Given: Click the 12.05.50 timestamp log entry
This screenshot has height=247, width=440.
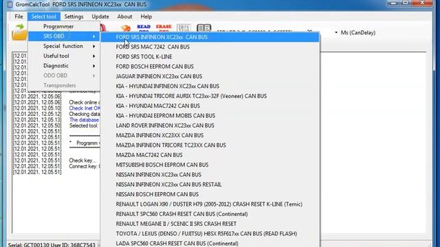Looking at the screenshot, I should pos(36,126).
